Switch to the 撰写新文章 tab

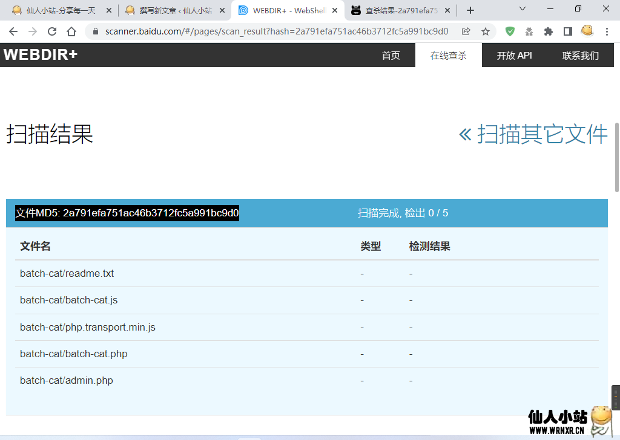pos(175,11)
